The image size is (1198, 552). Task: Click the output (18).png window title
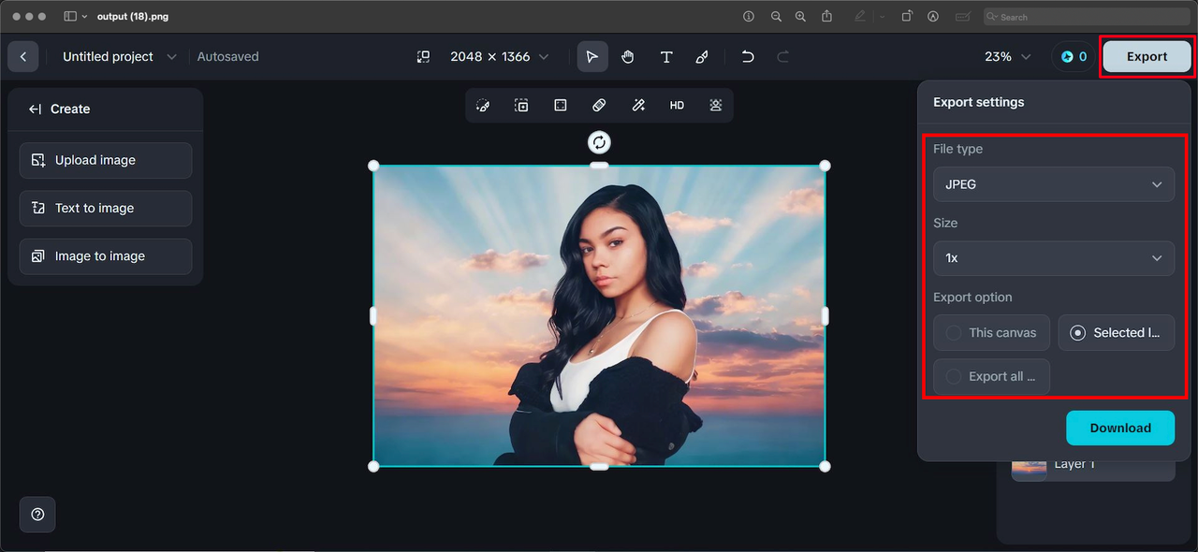tap(133, 17)
